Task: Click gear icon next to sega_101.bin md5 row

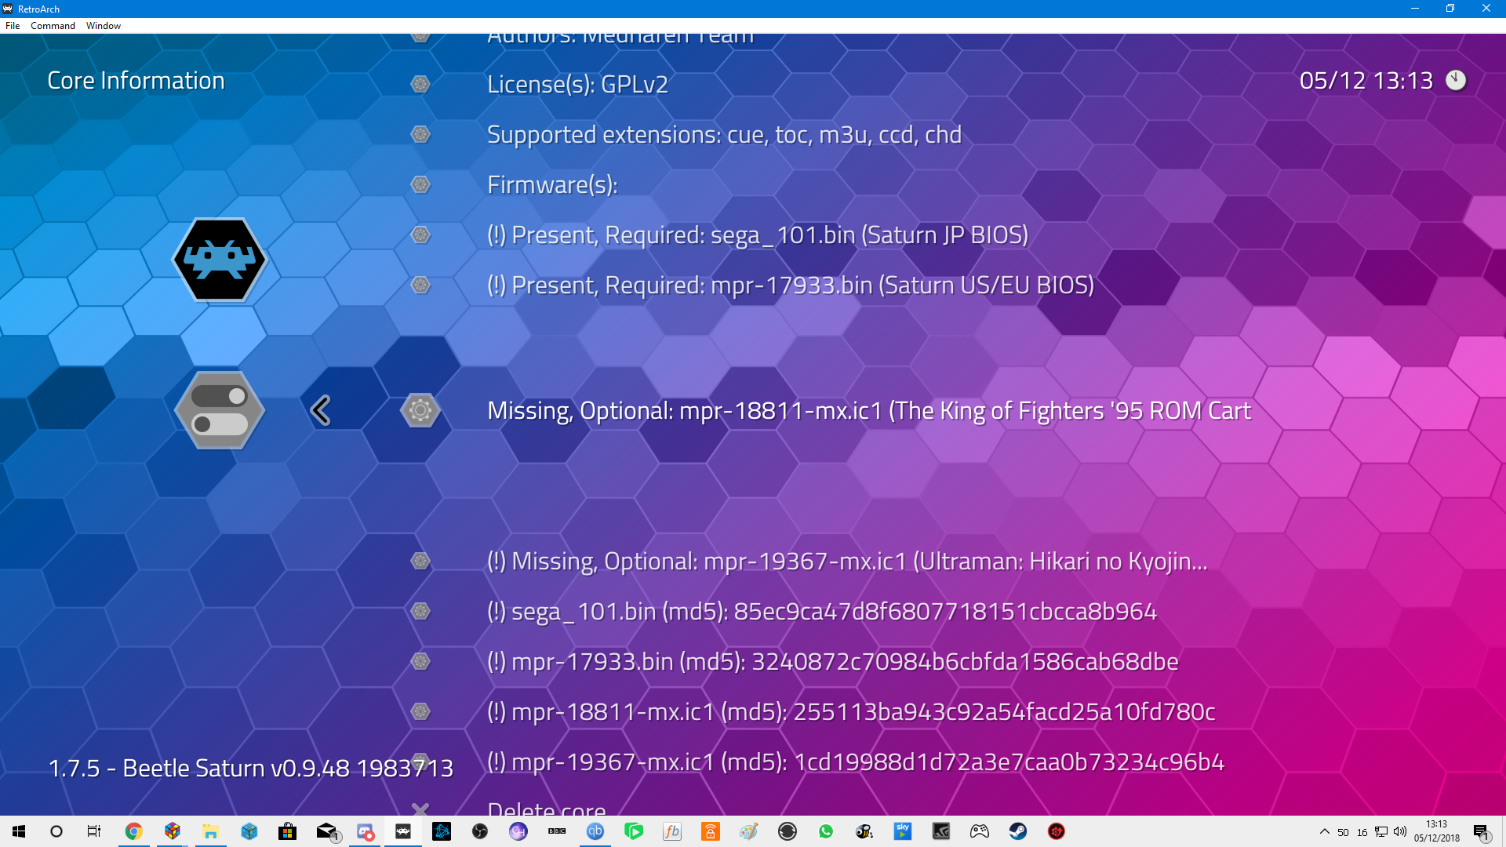Action: click(x=420, y=611)
